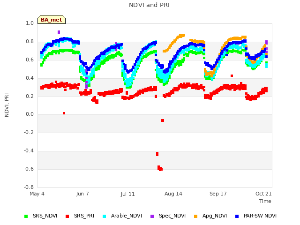This screenshot has width=300, height=225.
Task: Click the 0.4 y-axis tick label
Action: click(30, 78)
